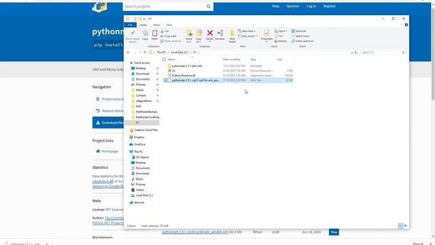Open Explorer Help question-mark icon
435x245 pixels.
point(406,24)
